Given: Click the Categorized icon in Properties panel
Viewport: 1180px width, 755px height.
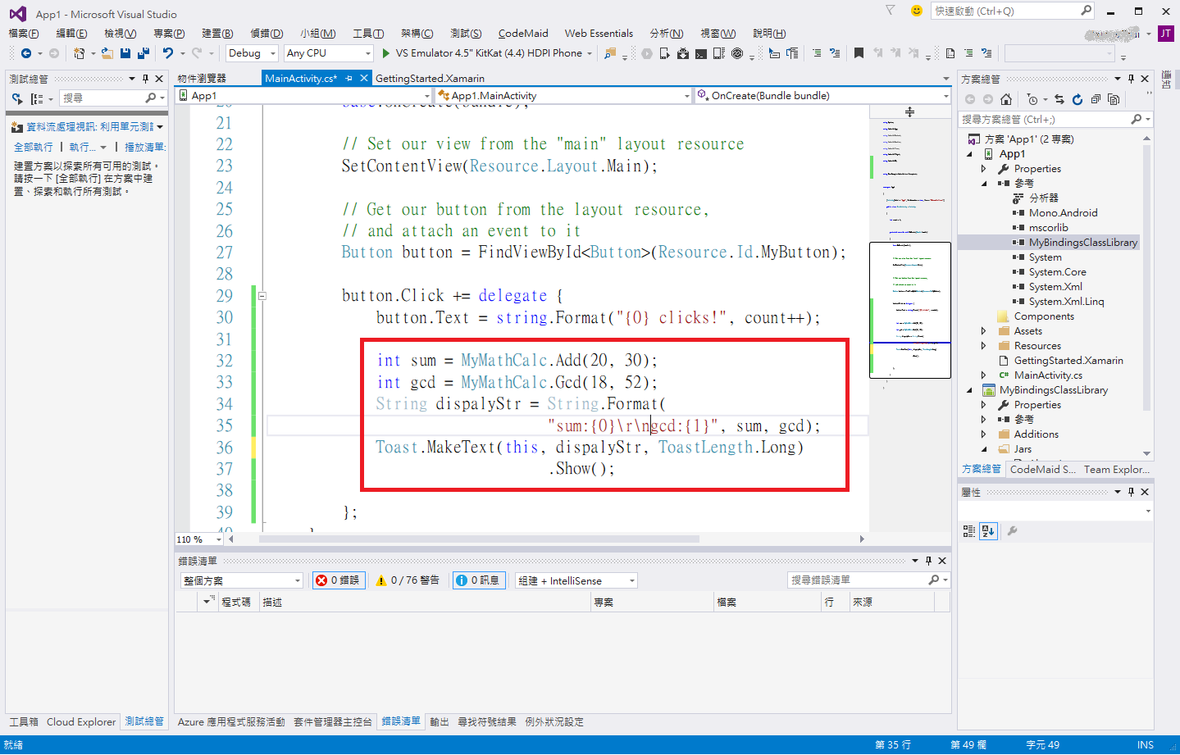Looking at the screenshot, I should click(x=969, y=531).
